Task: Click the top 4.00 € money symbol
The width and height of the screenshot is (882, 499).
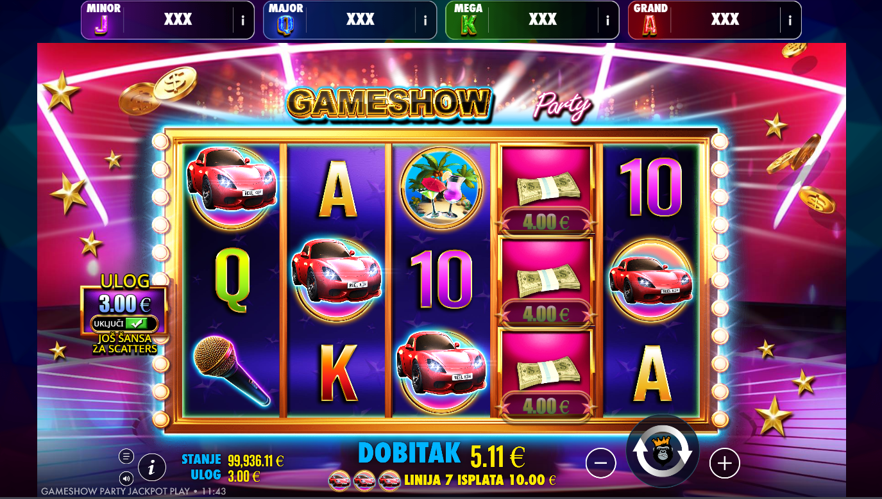Action: [x=545, y=190]
